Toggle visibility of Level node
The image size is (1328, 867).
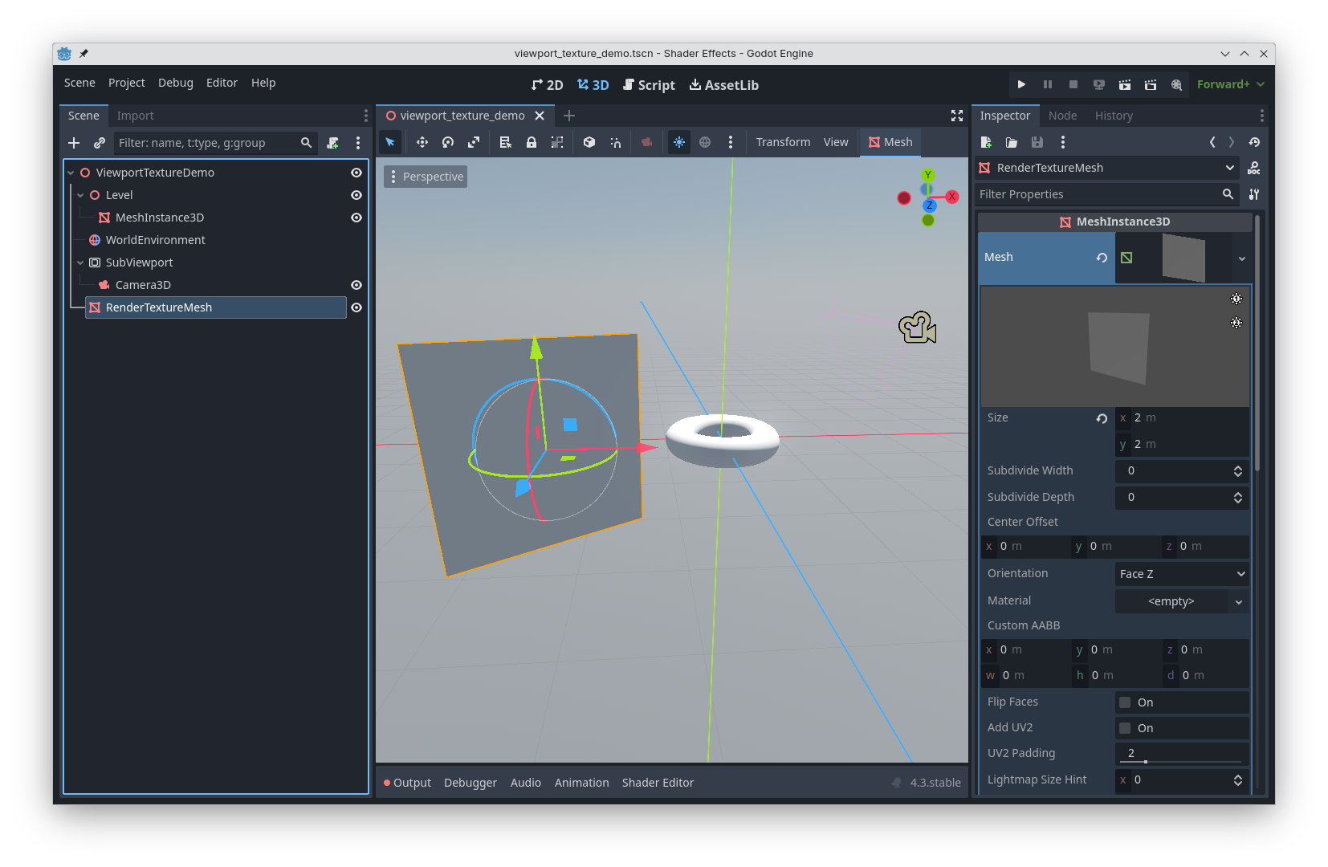click(x=356, y=195)
